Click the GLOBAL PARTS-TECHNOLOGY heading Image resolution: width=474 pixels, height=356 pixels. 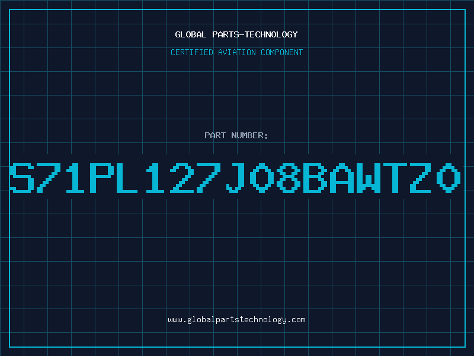[x=236, y=34]
